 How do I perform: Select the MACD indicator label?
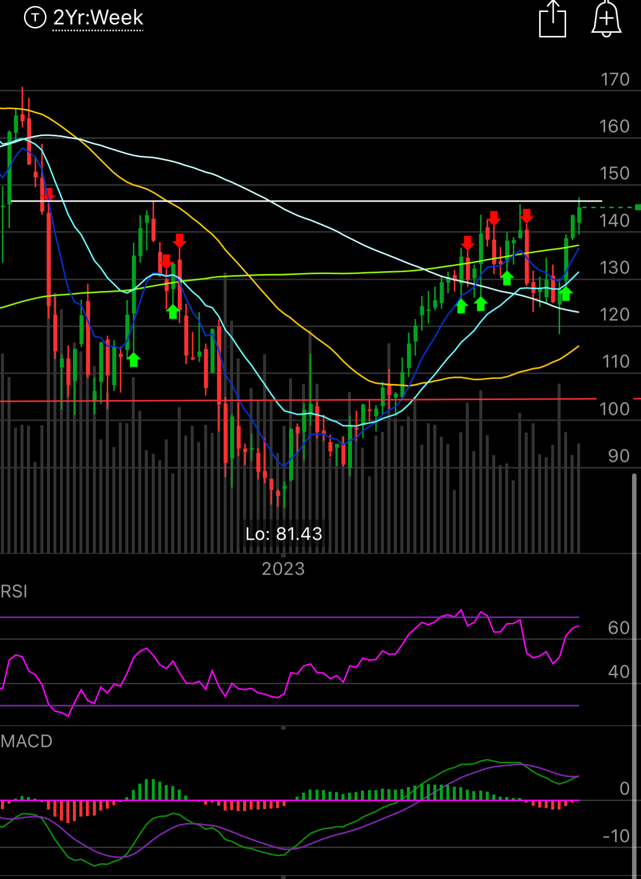point(26,741)
